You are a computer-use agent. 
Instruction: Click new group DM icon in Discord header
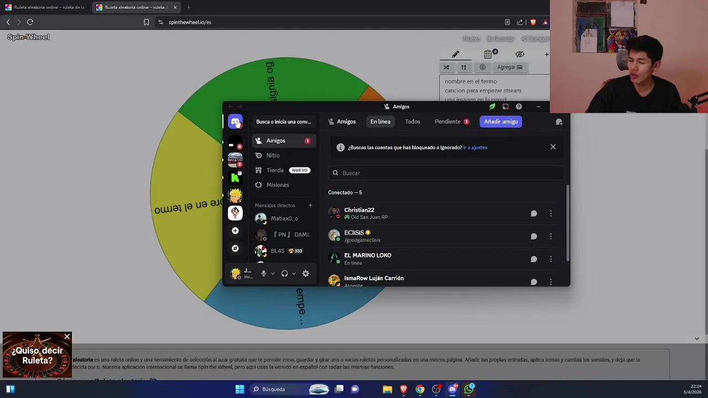click(x=559, y=122)
